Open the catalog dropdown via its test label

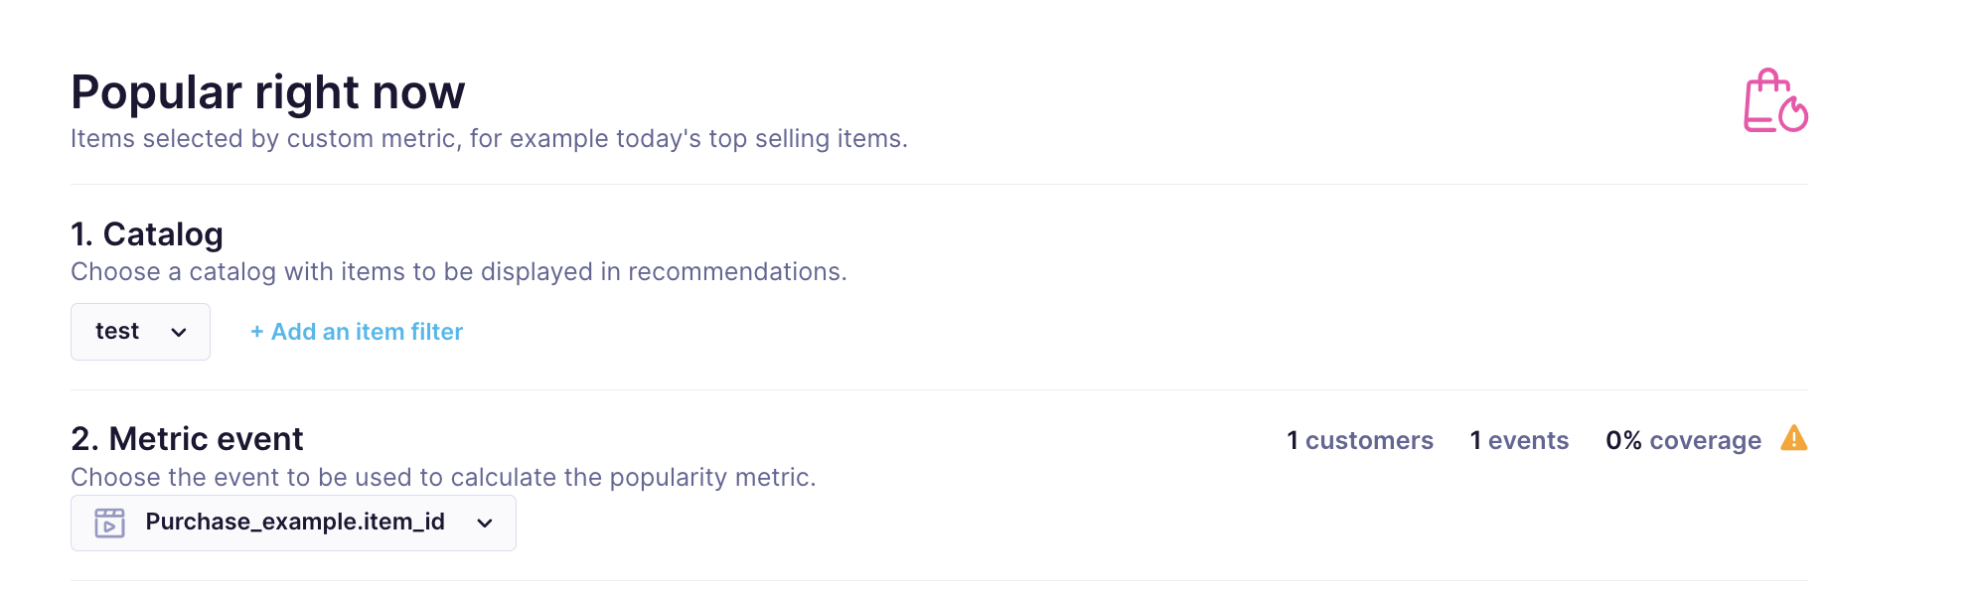(x=117, y=332)
